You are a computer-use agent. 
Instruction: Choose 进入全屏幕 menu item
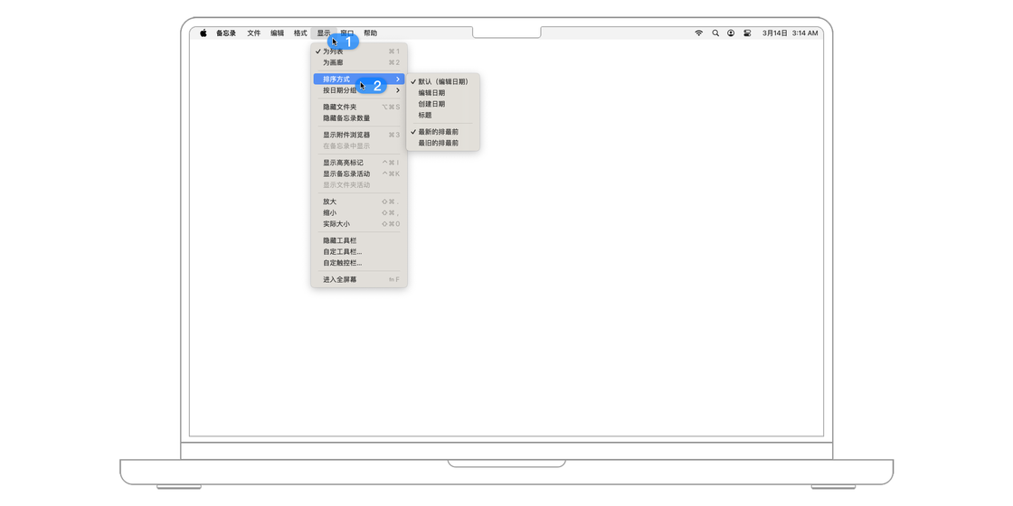358,279
